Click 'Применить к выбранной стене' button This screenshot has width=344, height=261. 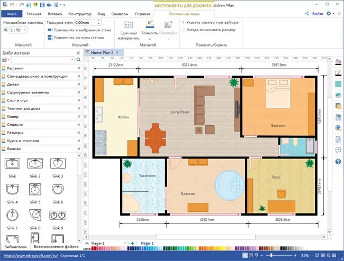pos(79,30)
